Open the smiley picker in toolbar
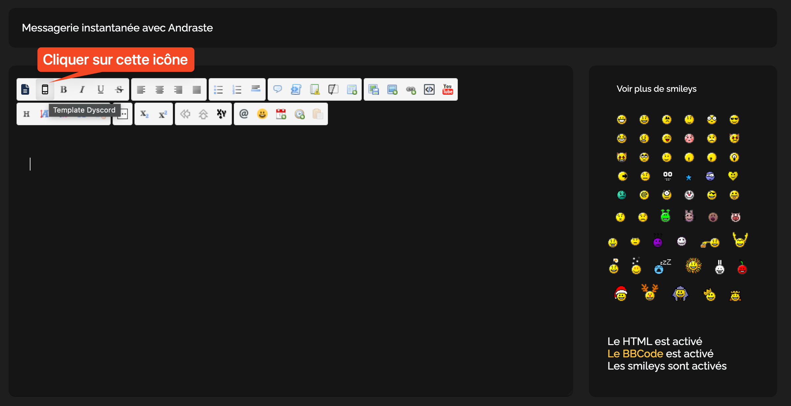 pos(262,114)
